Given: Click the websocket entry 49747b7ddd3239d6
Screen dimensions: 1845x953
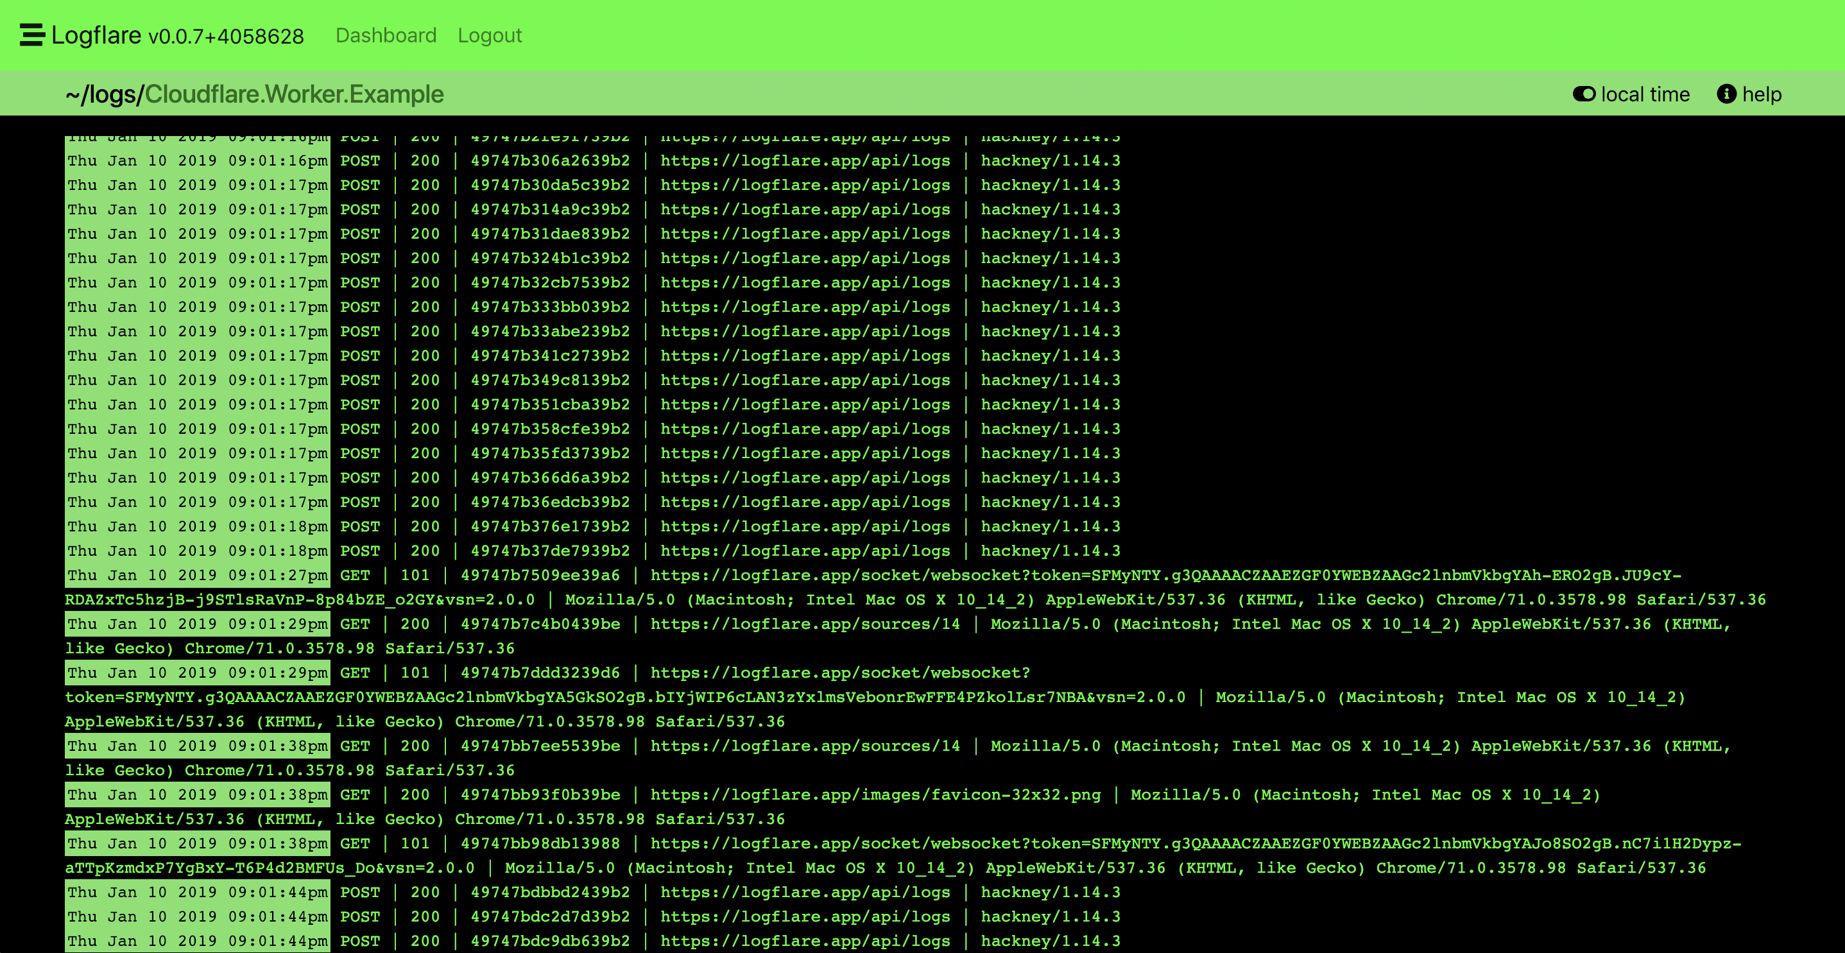Looking at the screenshot, I should pyautogui.click(x=540, y=673).
